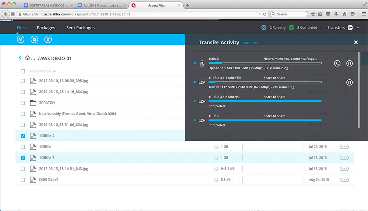The width and height of the screenshot is (368, 211).
Task: Click the home icon in breadcrumb
Action: (28, 58)
